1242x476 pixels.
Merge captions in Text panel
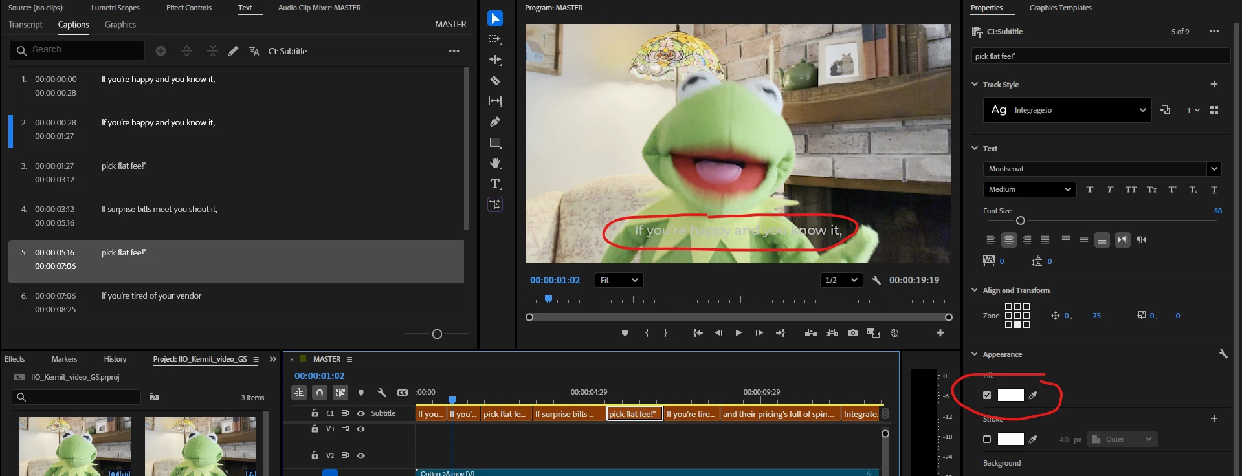(212, 51)
